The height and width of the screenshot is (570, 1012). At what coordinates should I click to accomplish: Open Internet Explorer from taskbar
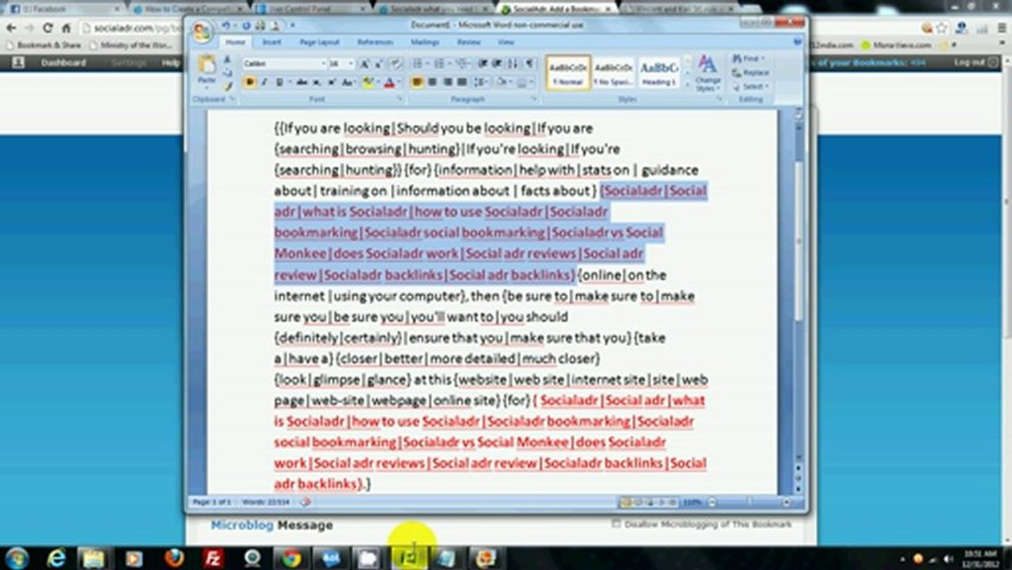click(x=56, y=557)
